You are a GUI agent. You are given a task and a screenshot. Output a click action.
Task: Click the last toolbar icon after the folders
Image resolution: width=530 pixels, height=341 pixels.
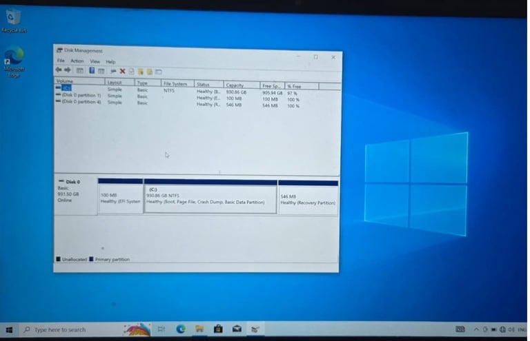coord(158,72)
